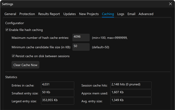Click the 'Statistics' section heading
Image resolution: width=175 pixels, height=110 pixels.
coord(11,77)
